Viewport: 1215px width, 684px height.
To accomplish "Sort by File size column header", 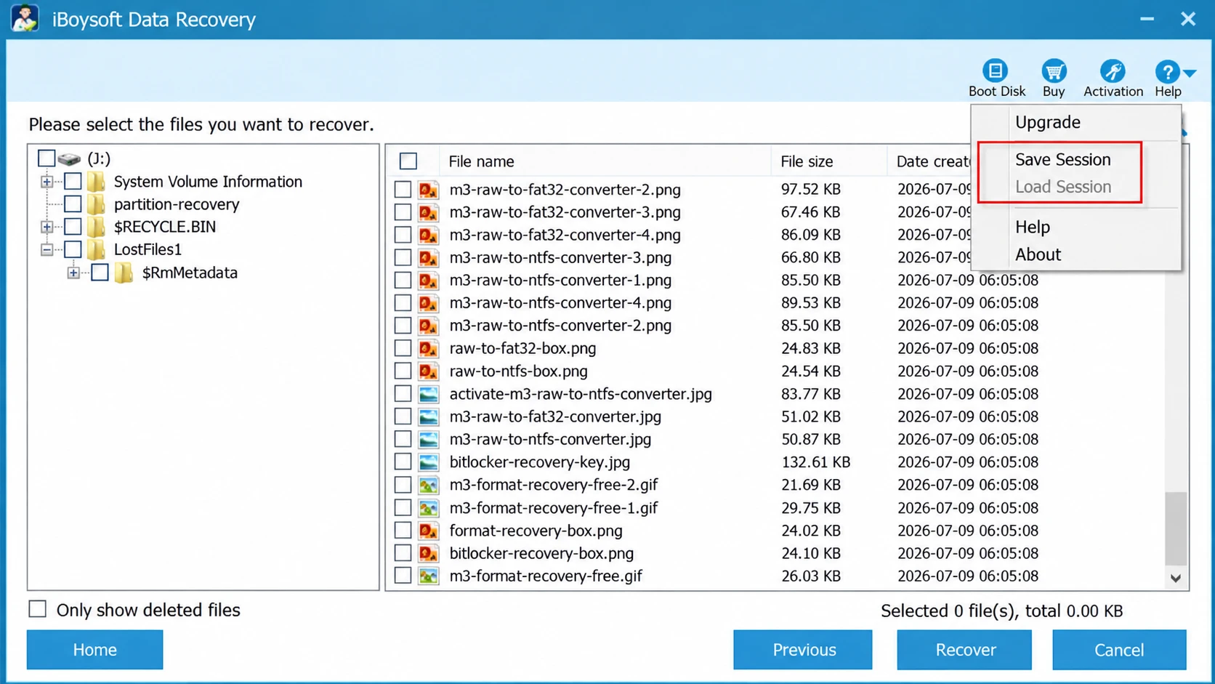I will (807, 161).
